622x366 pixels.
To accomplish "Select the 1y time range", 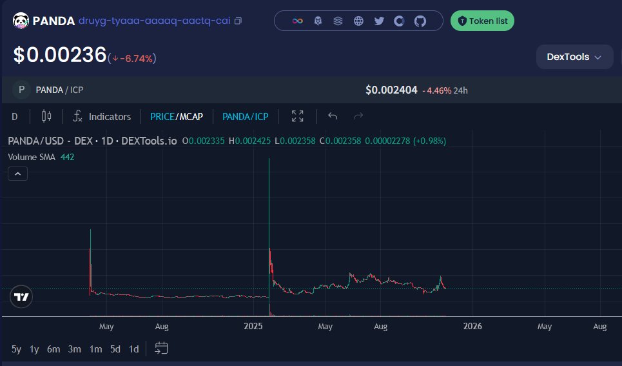I will click(x=34, y=349).
